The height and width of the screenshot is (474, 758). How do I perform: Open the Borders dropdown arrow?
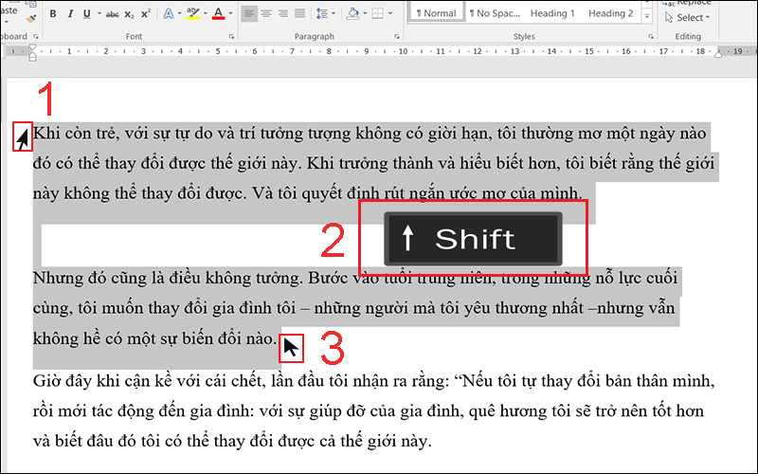[x=390, y=13]
